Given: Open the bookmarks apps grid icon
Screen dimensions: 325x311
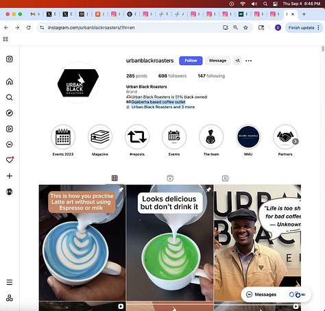Looking at the screenshot, I should [x=5, y=39].
